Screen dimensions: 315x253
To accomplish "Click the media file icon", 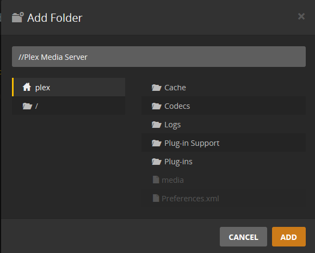I will point(156,180).
